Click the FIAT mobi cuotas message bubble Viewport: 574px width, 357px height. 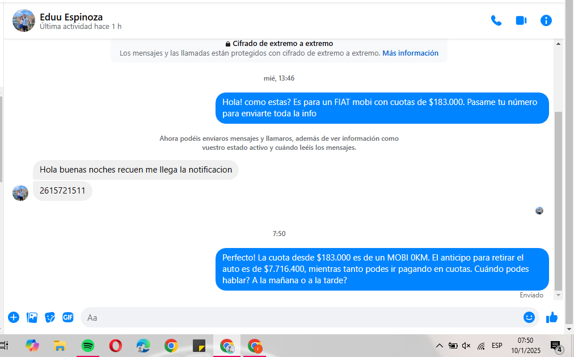tap(382, 108)
